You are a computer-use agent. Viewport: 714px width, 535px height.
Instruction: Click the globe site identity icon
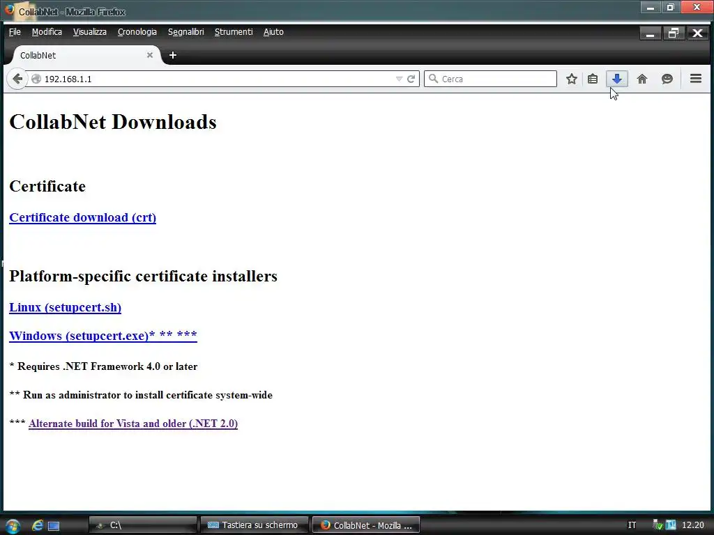[36, 79]
